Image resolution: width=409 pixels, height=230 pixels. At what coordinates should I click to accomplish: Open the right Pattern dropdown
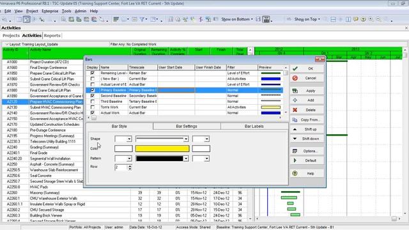(x=206, y=158)
